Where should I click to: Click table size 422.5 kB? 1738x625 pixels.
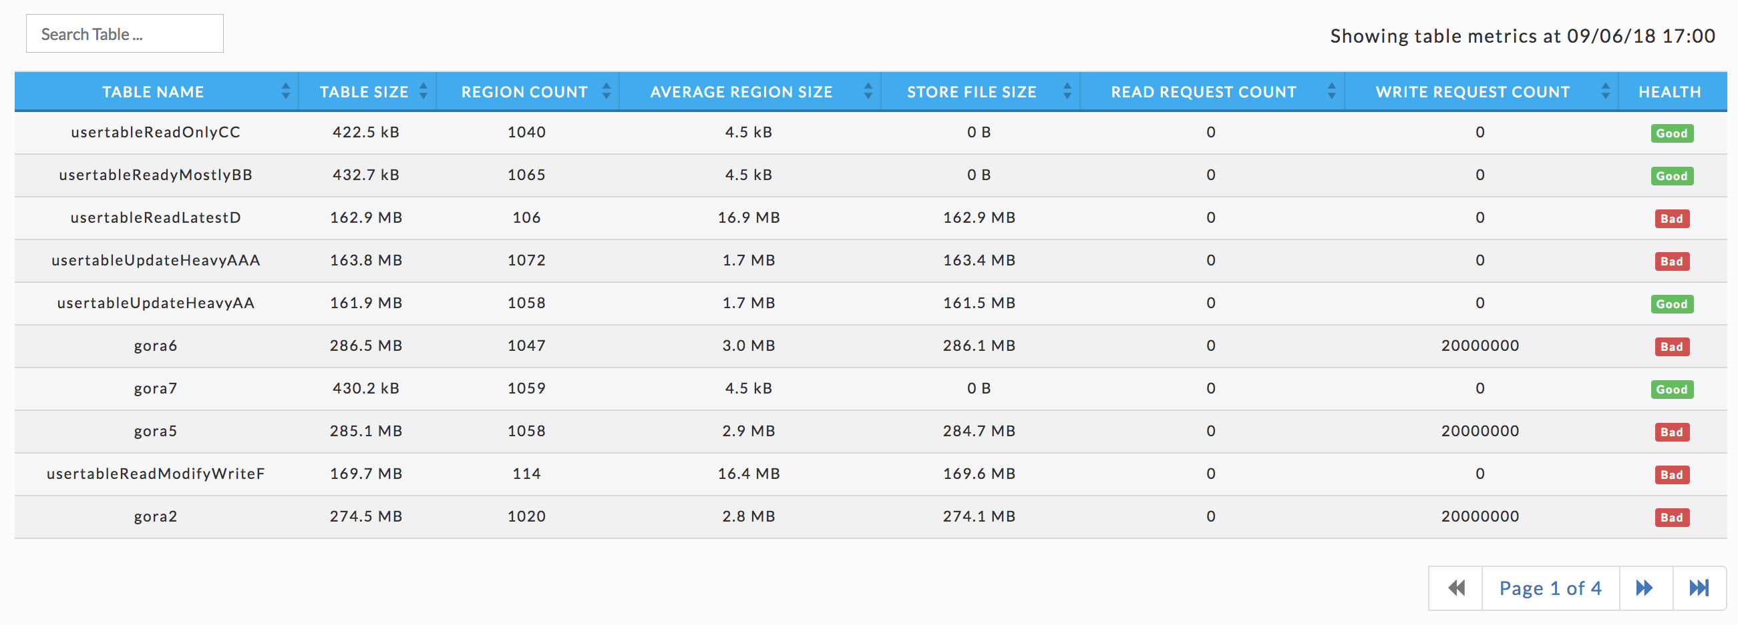(366, 132)
